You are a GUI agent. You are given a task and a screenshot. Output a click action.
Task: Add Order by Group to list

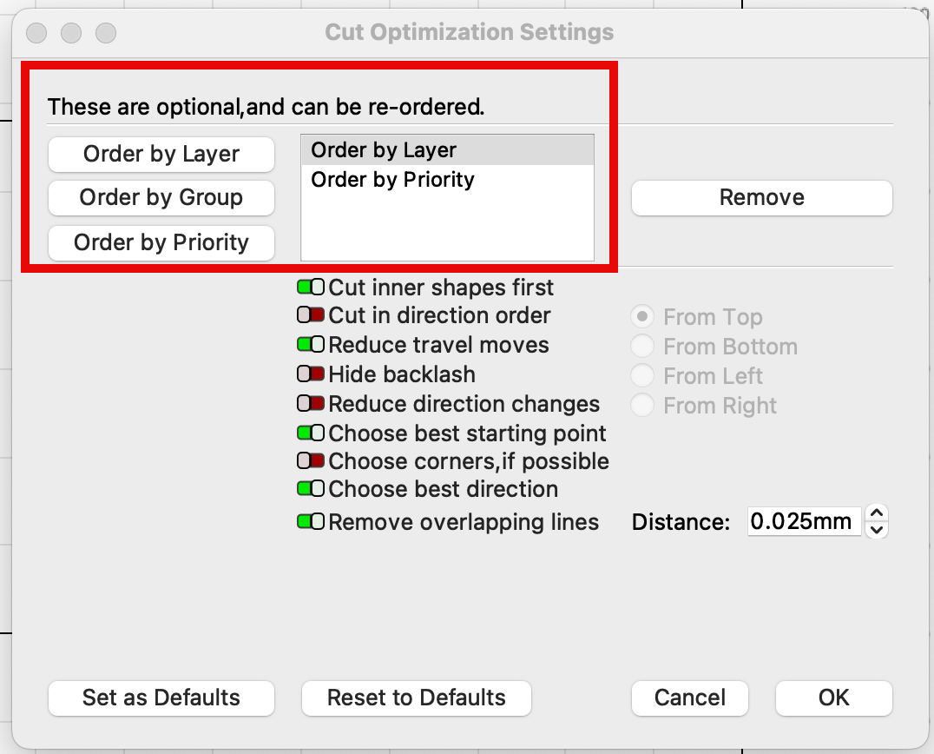(x=161, y=198)
